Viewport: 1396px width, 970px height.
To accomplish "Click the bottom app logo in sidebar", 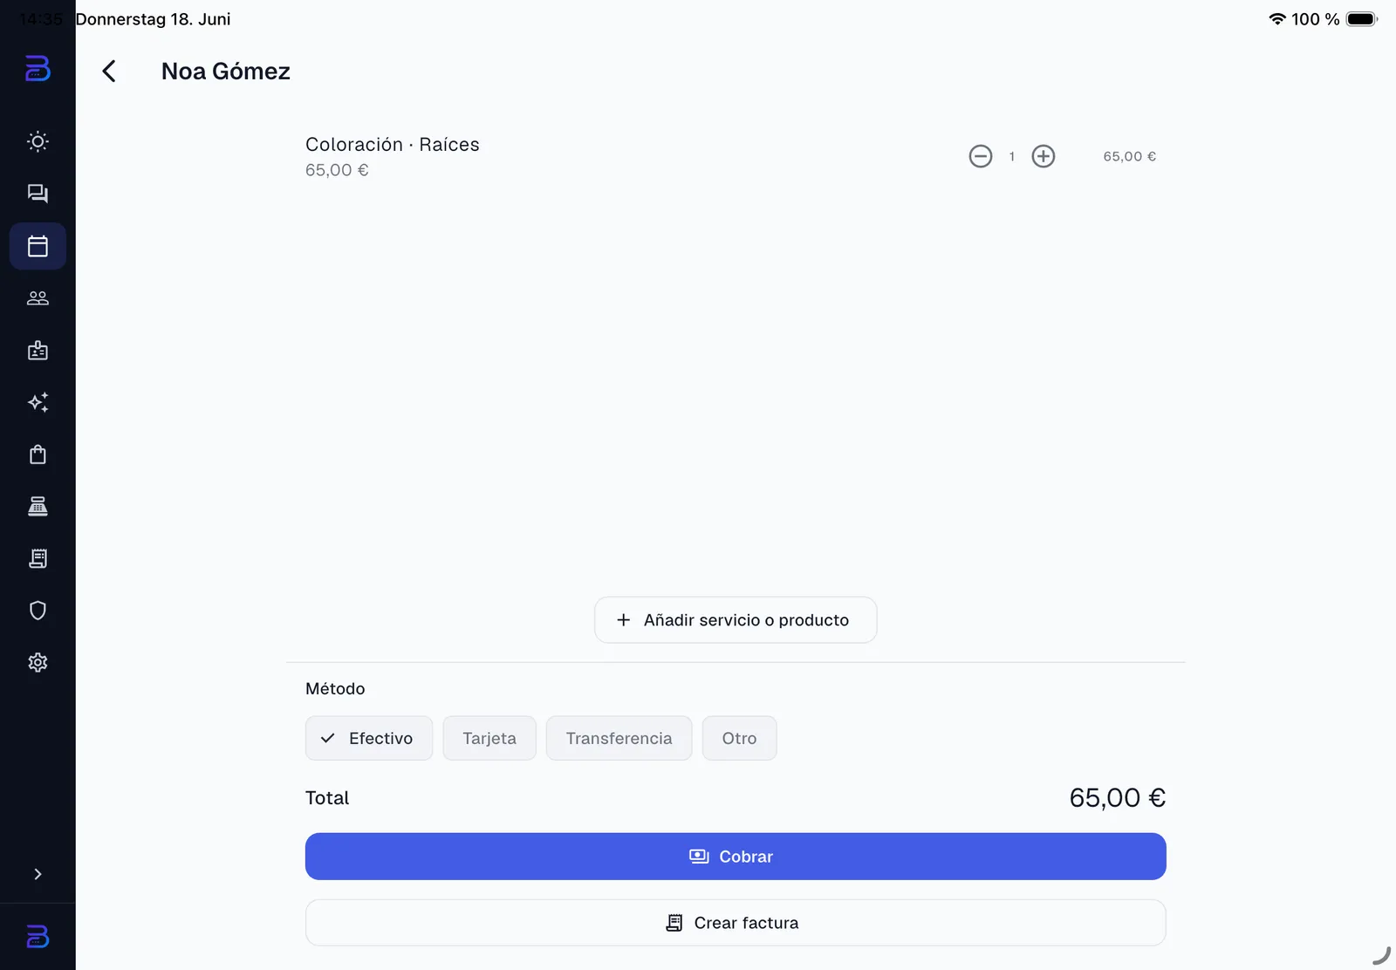I will point(38,937).
